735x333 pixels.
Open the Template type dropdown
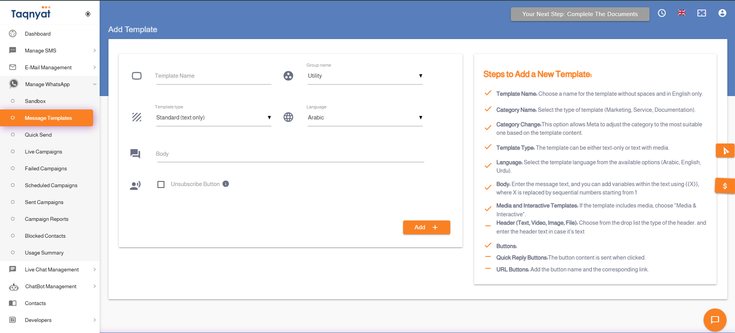pos(213,118)
